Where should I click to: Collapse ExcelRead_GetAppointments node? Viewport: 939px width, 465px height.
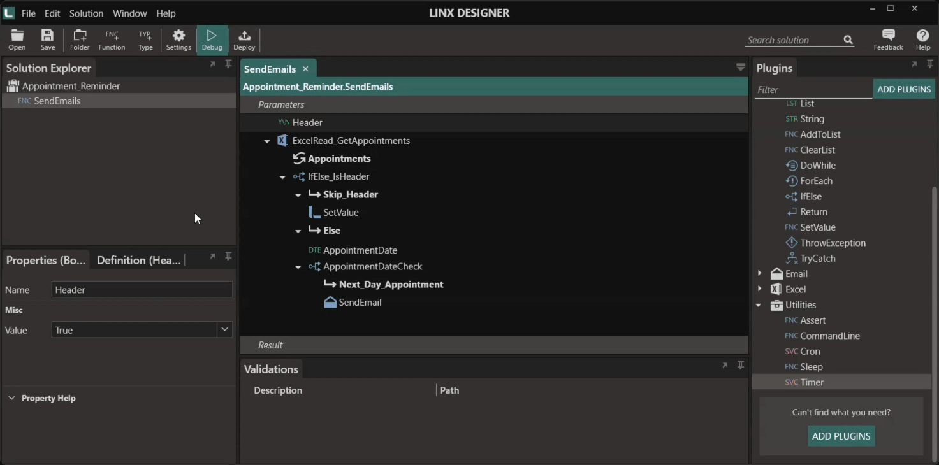[x=266, y=141]
